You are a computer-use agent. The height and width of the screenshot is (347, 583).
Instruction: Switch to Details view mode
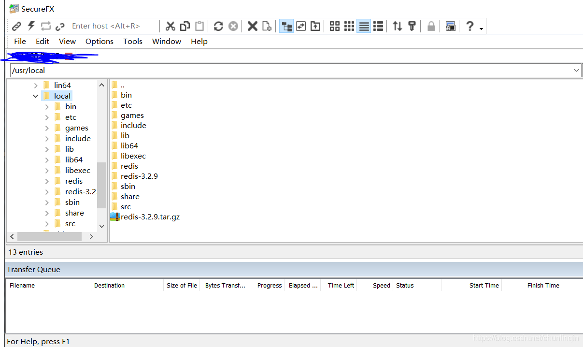(x=378, y=26)
